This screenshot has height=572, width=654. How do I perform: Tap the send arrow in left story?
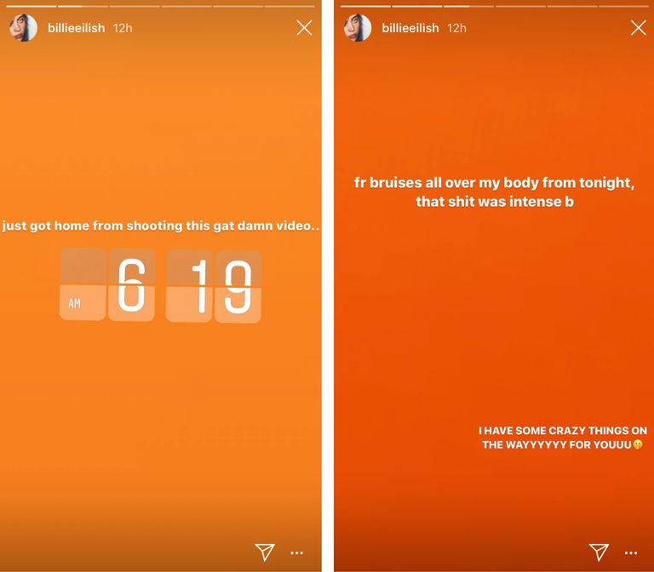(x=265, y=552)
